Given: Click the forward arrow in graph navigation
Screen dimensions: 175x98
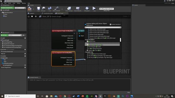Looking at the screenshot, I should [36, 16].
